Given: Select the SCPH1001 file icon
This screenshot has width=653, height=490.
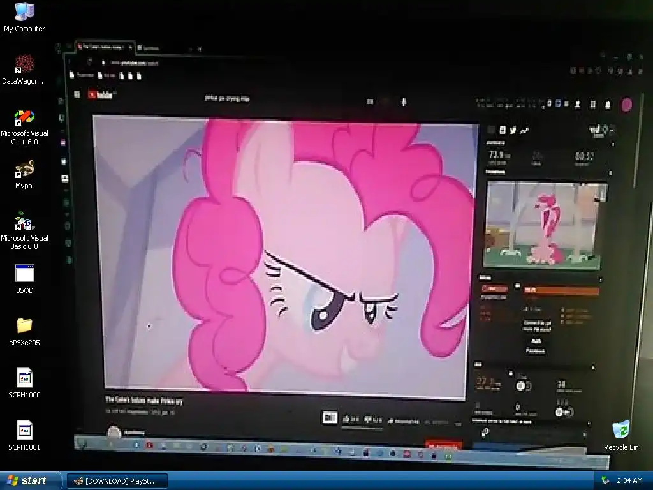Looking at the screenshot, I should click(x=24, y=435).
